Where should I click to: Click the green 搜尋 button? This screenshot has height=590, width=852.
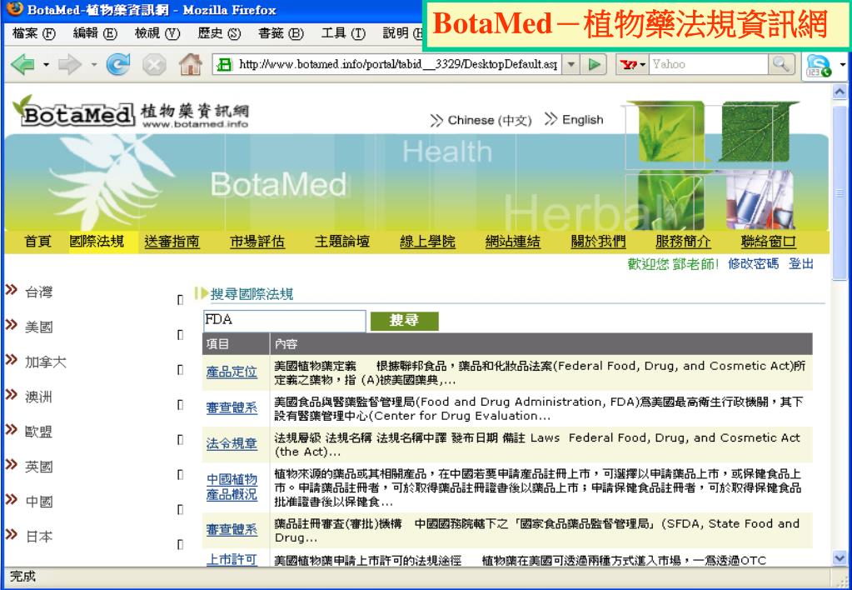(404, 321)
